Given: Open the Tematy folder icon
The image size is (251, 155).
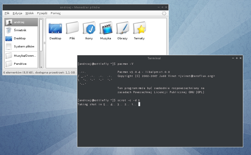Looking at the screenshot, I should tap(139, 28).
